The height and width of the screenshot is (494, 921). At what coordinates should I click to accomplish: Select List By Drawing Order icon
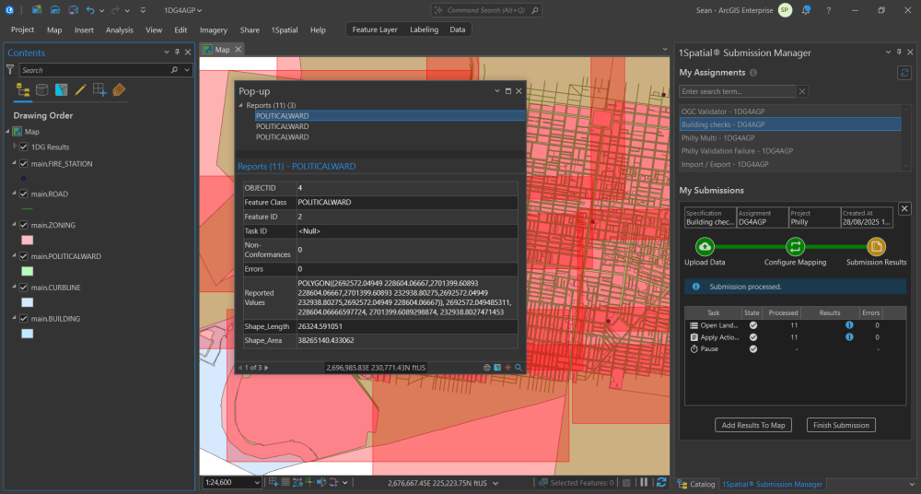[23, 89]
